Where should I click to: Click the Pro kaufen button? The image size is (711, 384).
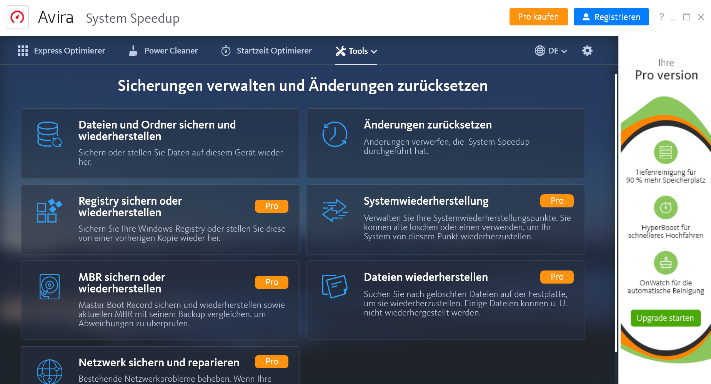[x=538, y=17]
